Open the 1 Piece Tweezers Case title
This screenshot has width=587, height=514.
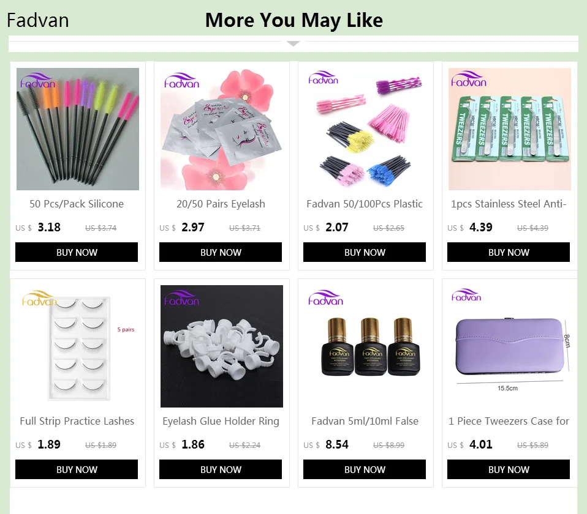click(509, 421)
